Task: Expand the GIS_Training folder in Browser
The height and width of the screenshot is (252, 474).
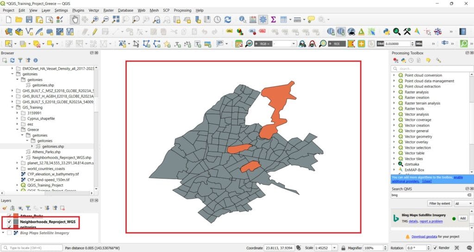Action: coord(12,107)
